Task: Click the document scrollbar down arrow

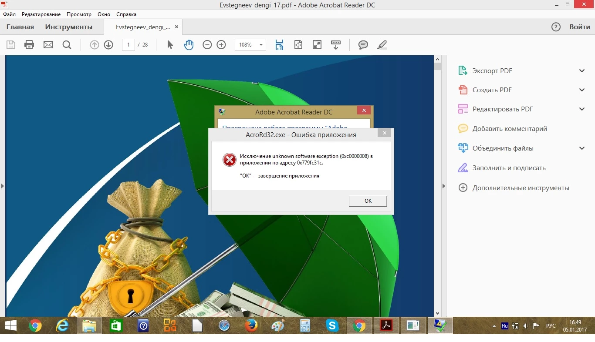Action: click(438, 313)
